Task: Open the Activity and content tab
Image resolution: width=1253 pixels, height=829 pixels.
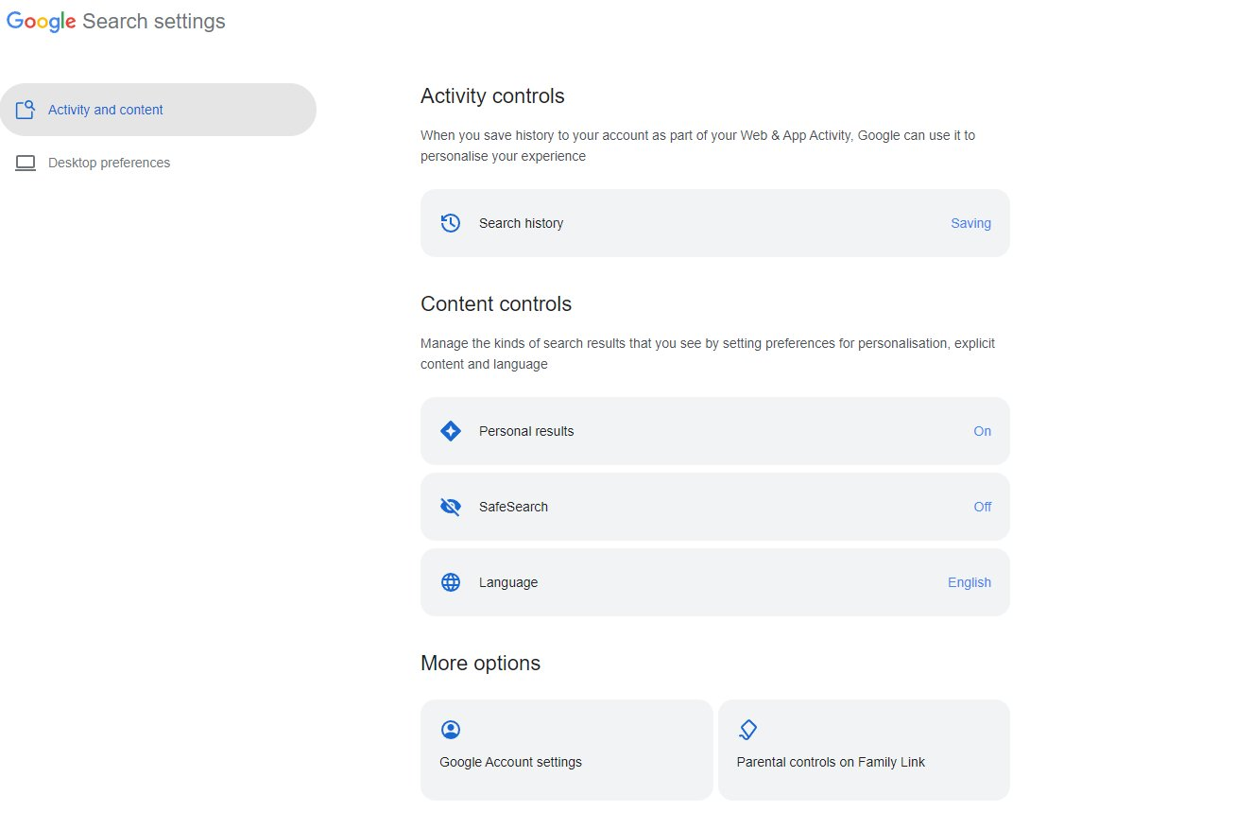Action: coord(106,110)
